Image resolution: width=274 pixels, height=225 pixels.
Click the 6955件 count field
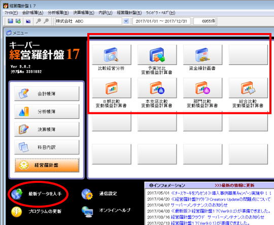point(205,21)
